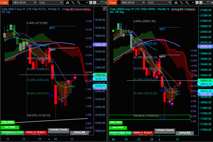Click MS2 pivot label on MES chart
Image resolution: width=213 pixels, height=142 pixels.
coord(52,96)
